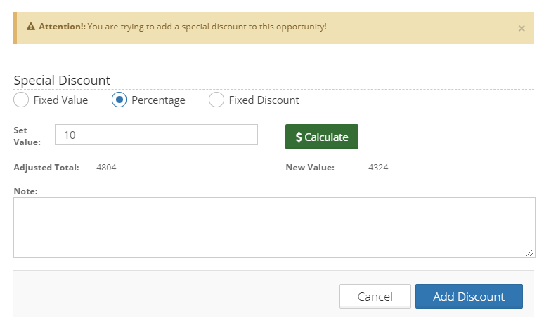This screenshot has height=317, width=544.
Task: Confirm with the Add Discount button
Action: pyautogui.click(x=469, y=296)
